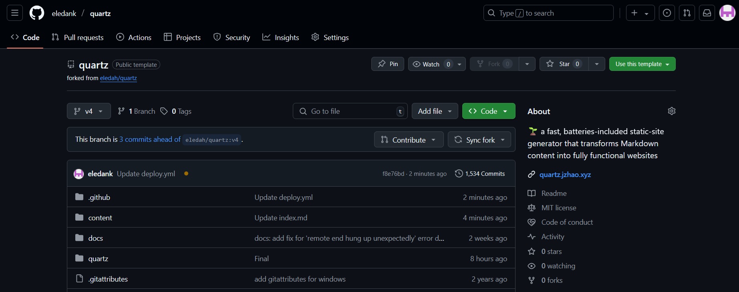The height and width of the screenshot is (292, 739).
Task: Expand the v4 branch selector dropdown
Action: pos(89,111)
